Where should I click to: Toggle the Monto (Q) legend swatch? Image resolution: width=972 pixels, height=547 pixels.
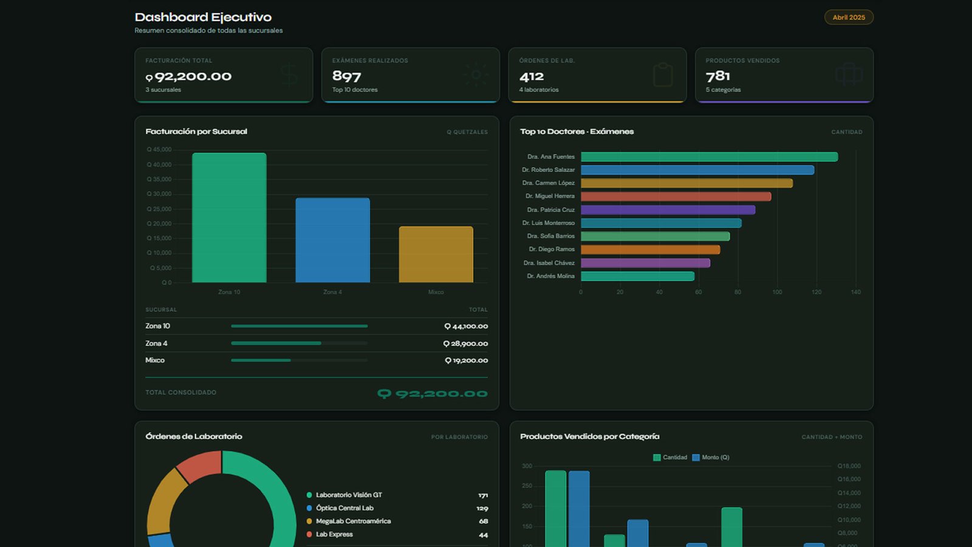point(696,458)
